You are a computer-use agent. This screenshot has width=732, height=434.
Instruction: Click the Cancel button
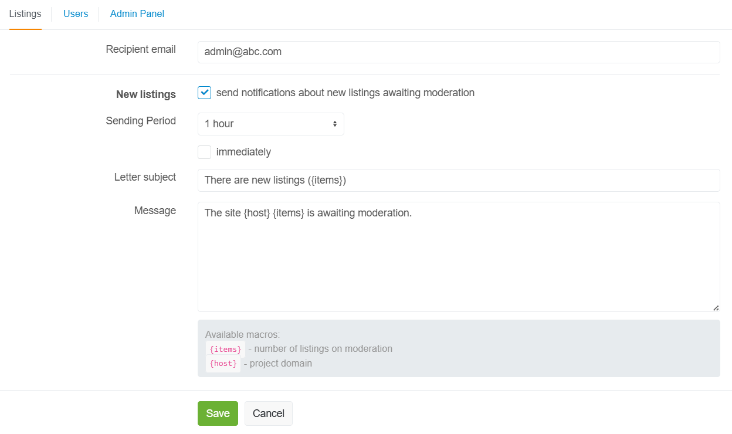268,413
